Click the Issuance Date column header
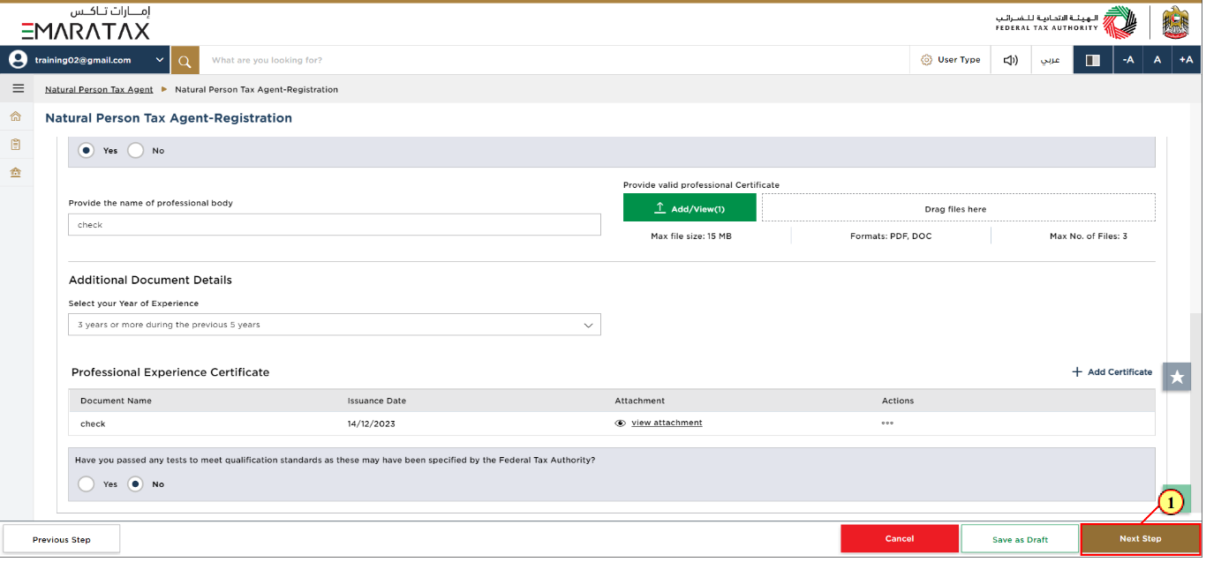 click(377, 401)
